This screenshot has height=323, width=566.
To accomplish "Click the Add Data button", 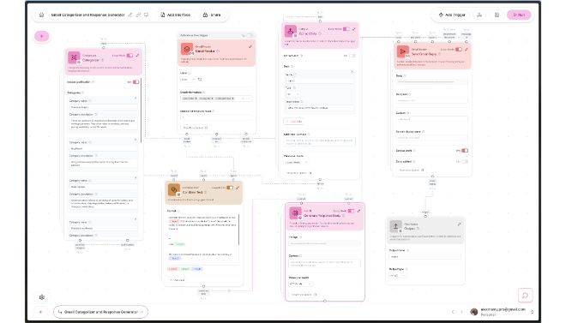I will 293,122.
